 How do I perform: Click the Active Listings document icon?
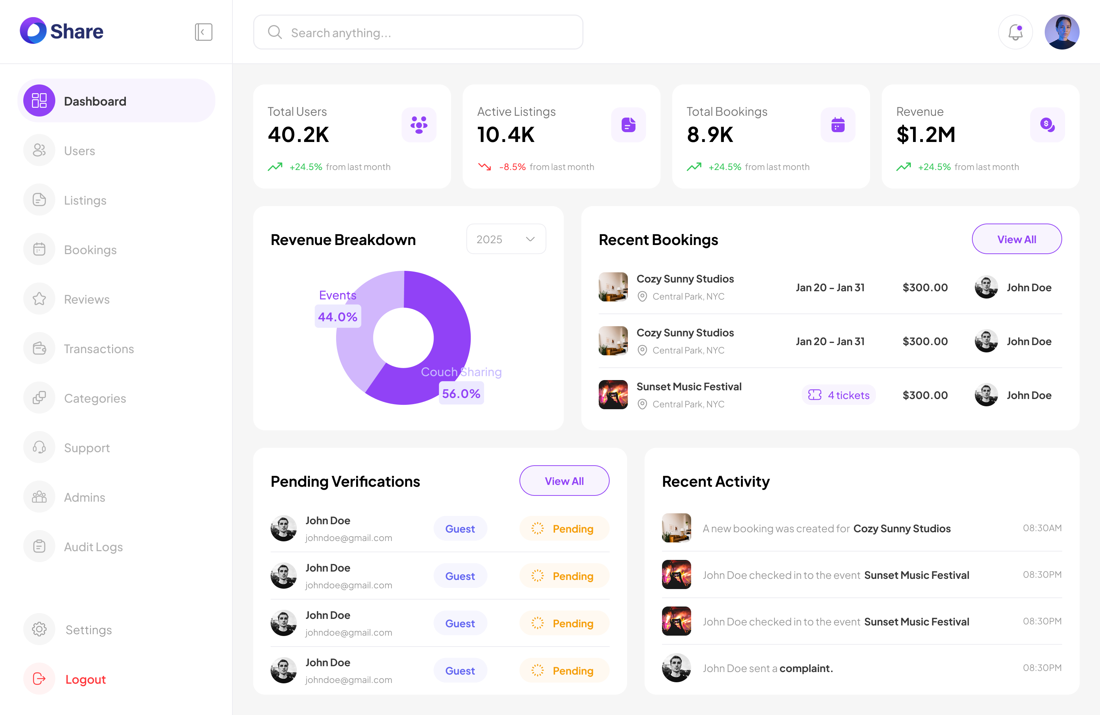(x=628, y=125)
